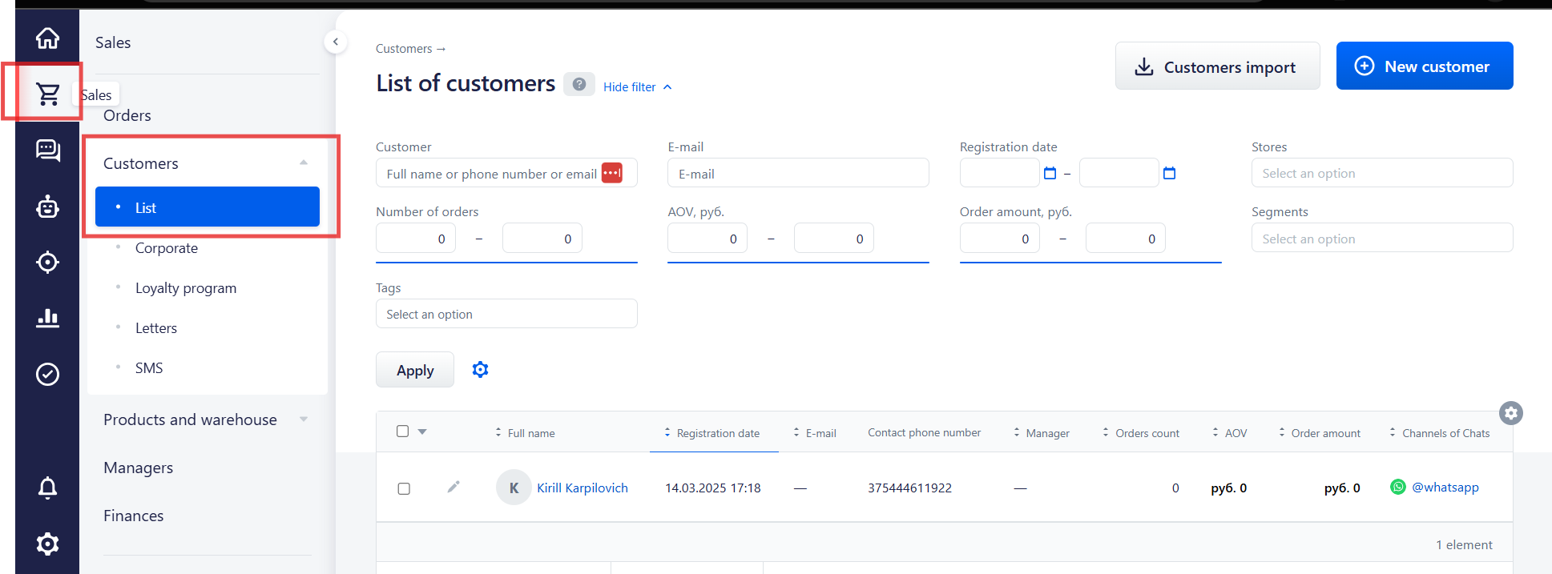Click the blue filter settings gear
1552x574 pixels.
point(480,369)
